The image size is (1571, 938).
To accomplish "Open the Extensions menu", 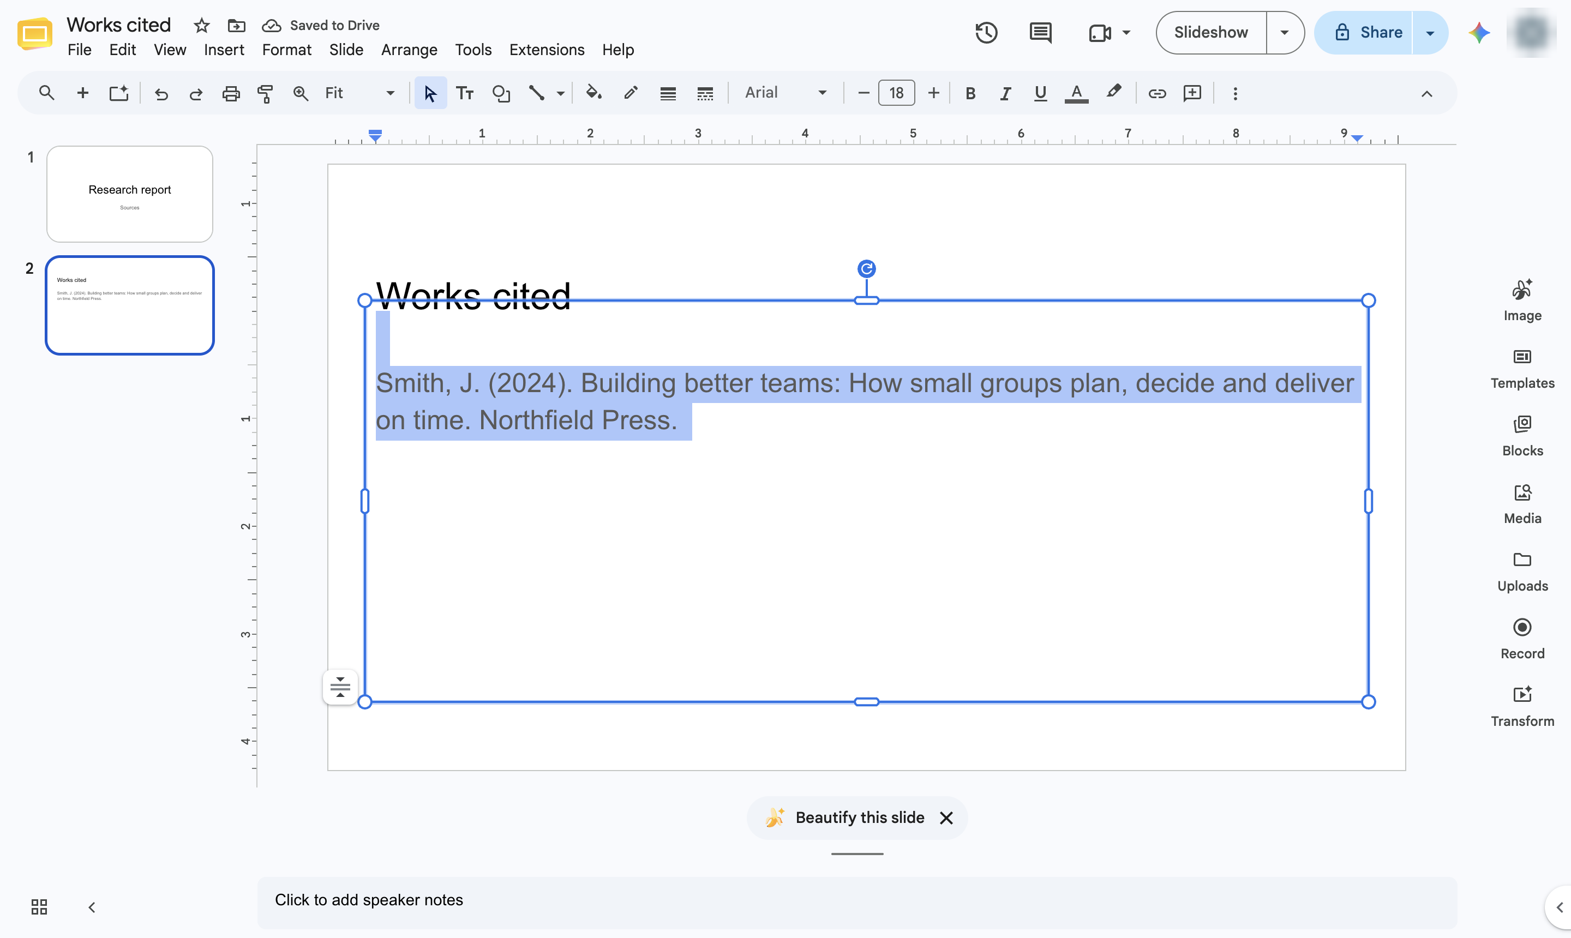I will pos(546,50).
